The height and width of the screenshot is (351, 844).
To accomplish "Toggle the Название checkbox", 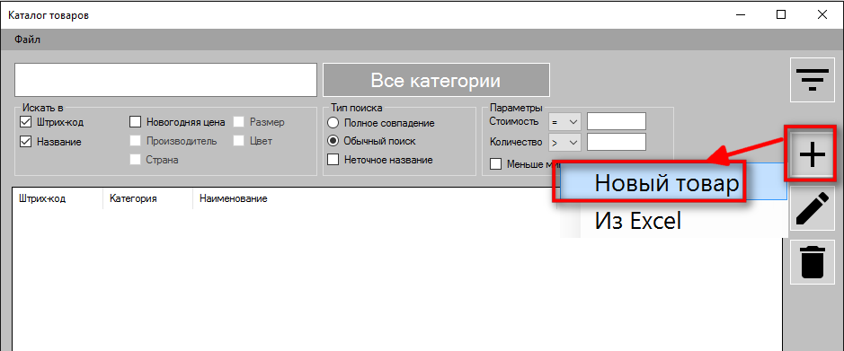I will 25,142.
